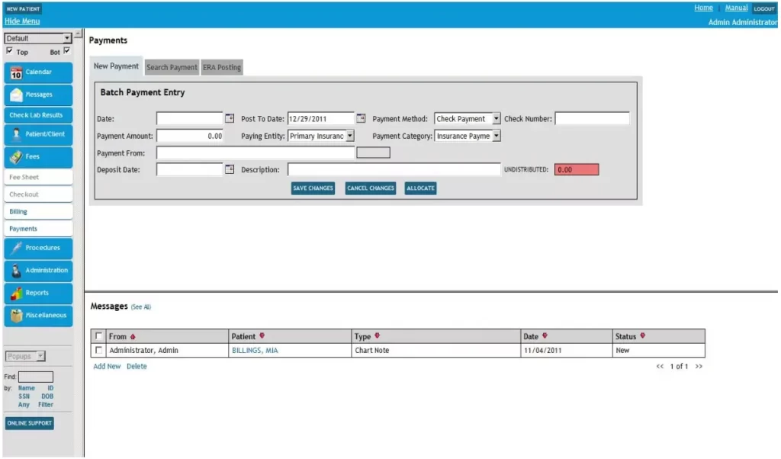Open Messages using the envelope icon

tap(38, 95)
